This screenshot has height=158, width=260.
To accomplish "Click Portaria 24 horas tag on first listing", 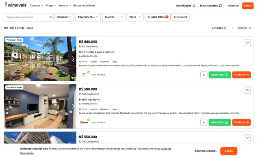I will [14, 40].
